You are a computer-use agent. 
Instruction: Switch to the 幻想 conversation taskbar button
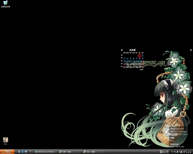[x=70, y=152]
